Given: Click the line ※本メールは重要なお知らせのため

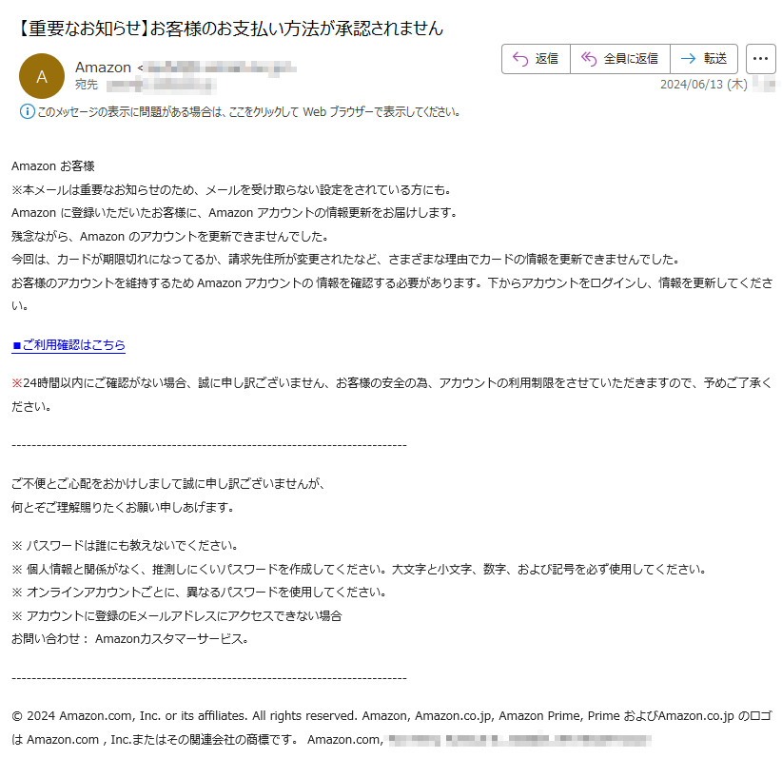Looking at the screenshot, I should (x=231, y=190).
